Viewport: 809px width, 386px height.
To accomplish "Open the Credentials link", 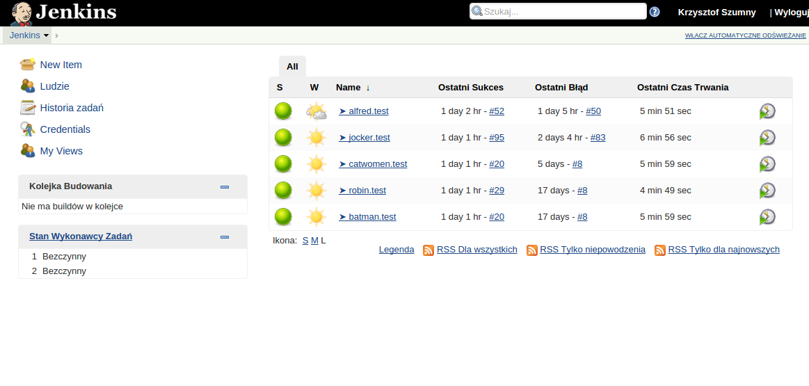I will [65, 129].
